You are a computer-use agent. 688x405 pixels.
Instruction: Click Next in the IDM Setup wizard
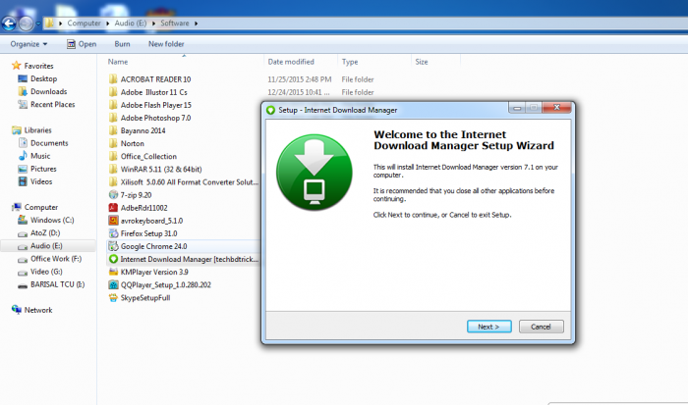click(x=488, y=327)
